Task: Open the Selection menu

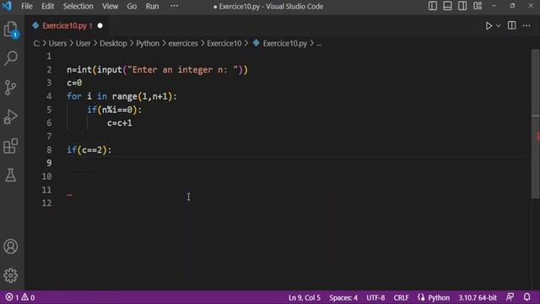Action: 78,6
